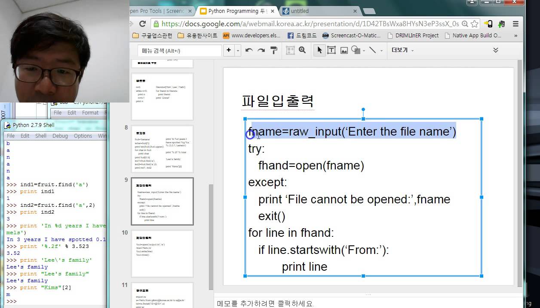The image size is (540, 308).
Task: Switch to the untitled tab
Action: point(317,11)
